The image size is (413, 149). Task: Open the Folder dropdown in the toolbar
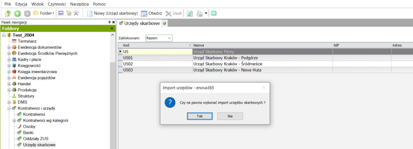[x=44, y=13]
